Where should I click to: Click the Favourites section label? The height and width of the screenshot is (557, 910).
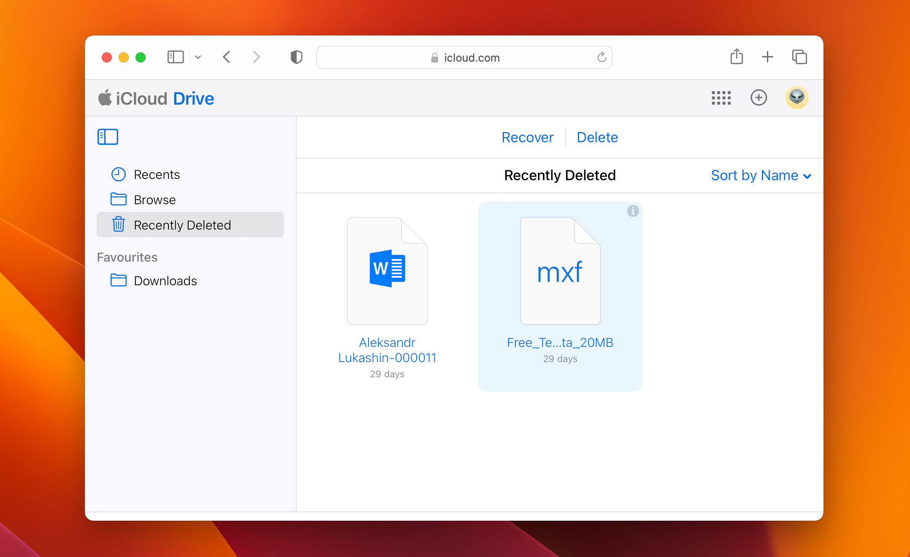127,257
